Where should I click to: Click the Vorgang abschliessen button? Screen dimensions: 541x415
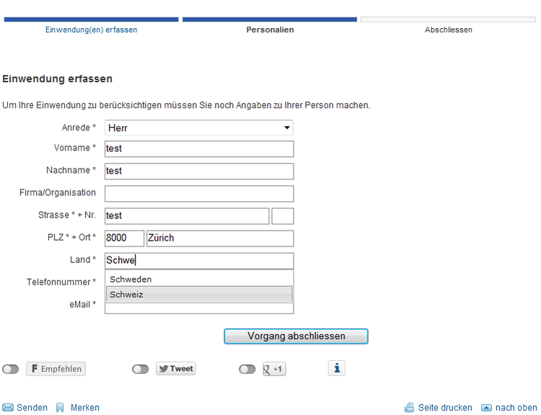pyautogui.click(x=296, y=336)
